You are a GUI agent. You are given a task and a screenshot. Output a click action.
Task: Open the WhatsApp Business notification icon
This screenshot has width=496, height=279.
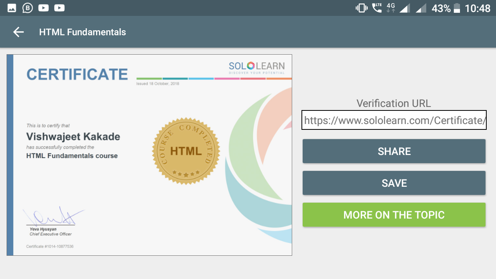[28, 8]
